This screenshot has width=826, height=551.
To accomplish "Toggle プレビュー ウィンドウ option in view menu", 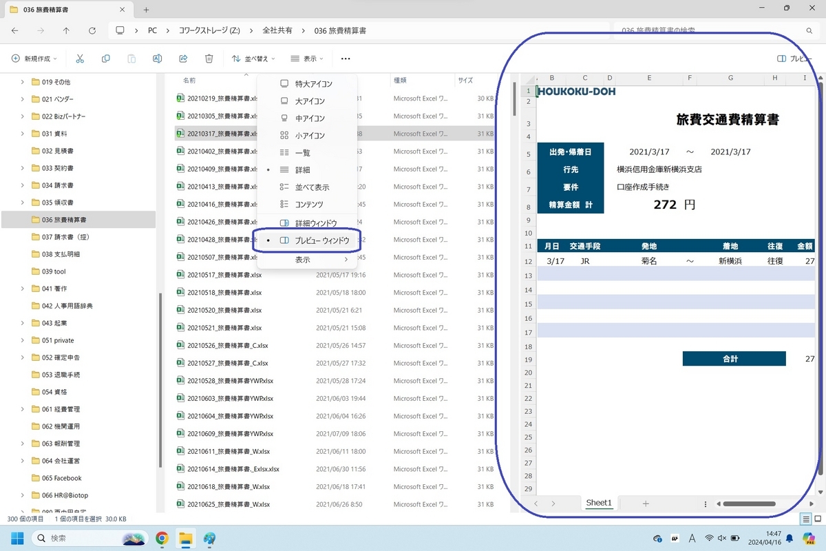I will pyautogui.click(x=307, y=240).
